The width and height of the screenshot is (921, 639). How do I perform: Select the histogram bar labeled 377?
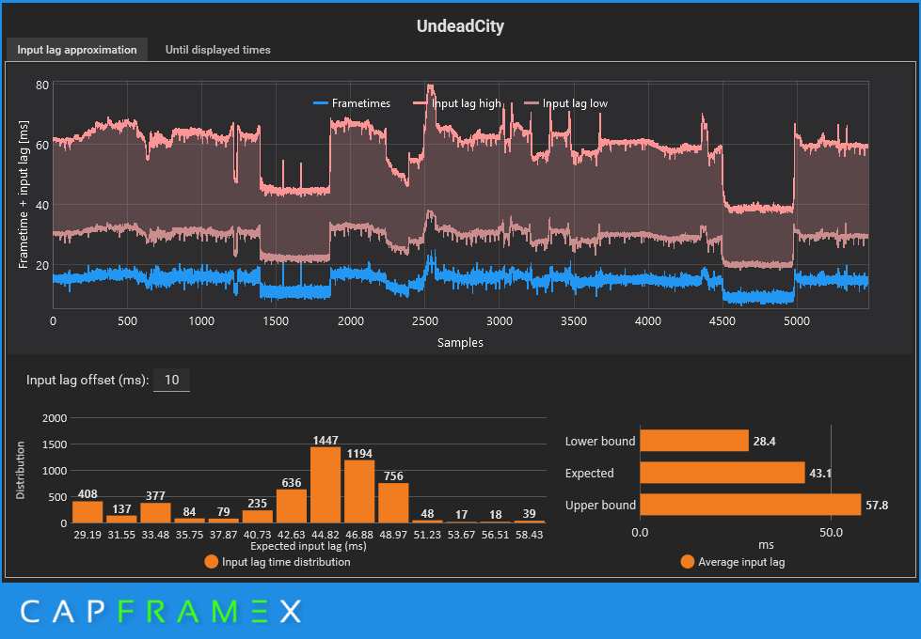[155, 513]
